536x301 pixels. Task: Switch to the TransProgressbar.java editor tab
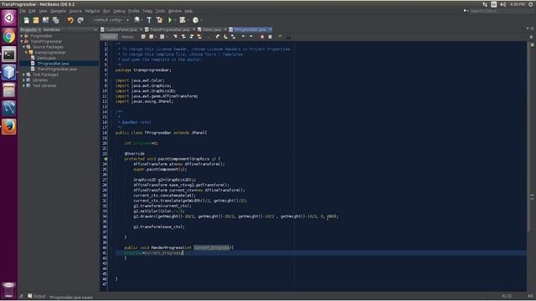169,30
